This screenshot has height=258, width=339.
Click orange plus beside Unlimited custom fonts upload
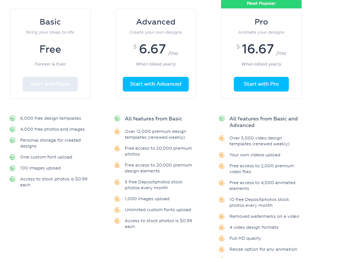pos(117,210)
